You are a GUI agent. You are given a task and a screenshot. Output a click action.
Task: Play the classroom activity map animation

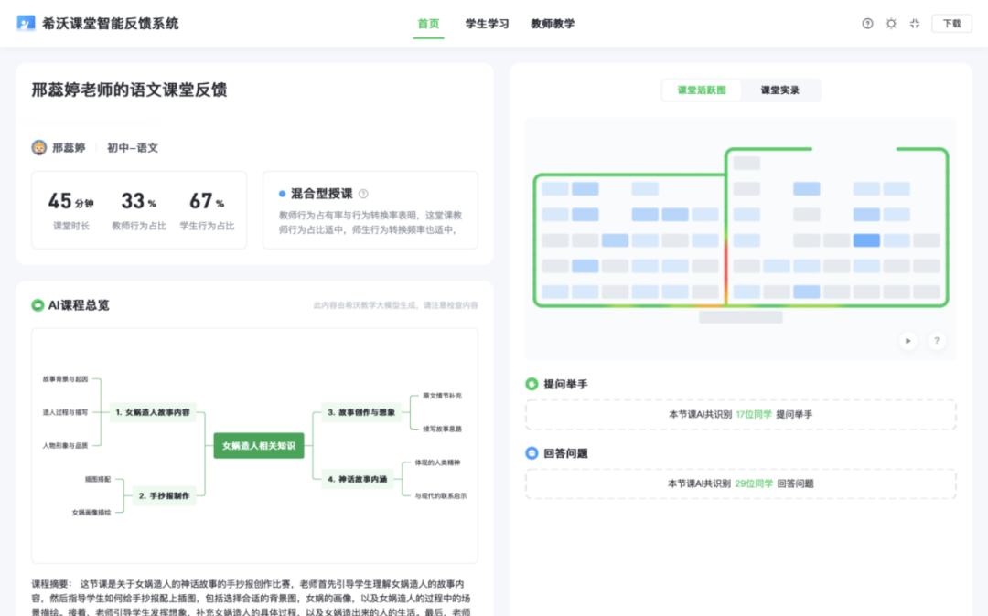pyautogui.click(x=907, y=341)
